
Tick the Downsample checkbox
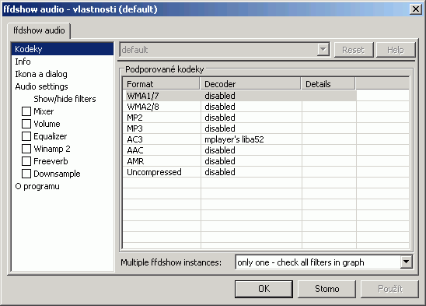[26, 174]
